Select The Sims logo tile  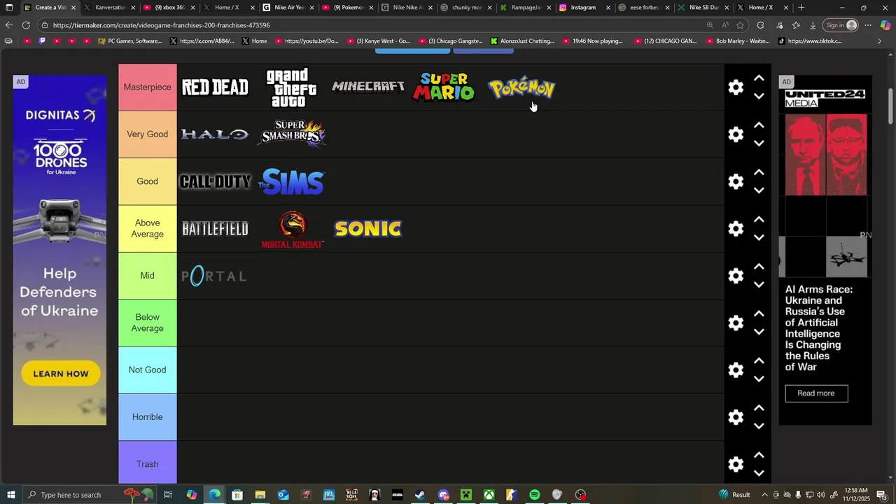pyautogui.click(x=291, y=181)
